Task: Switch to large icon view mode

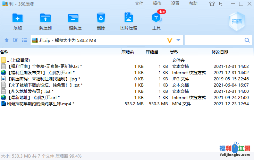Action: [16, 41]
